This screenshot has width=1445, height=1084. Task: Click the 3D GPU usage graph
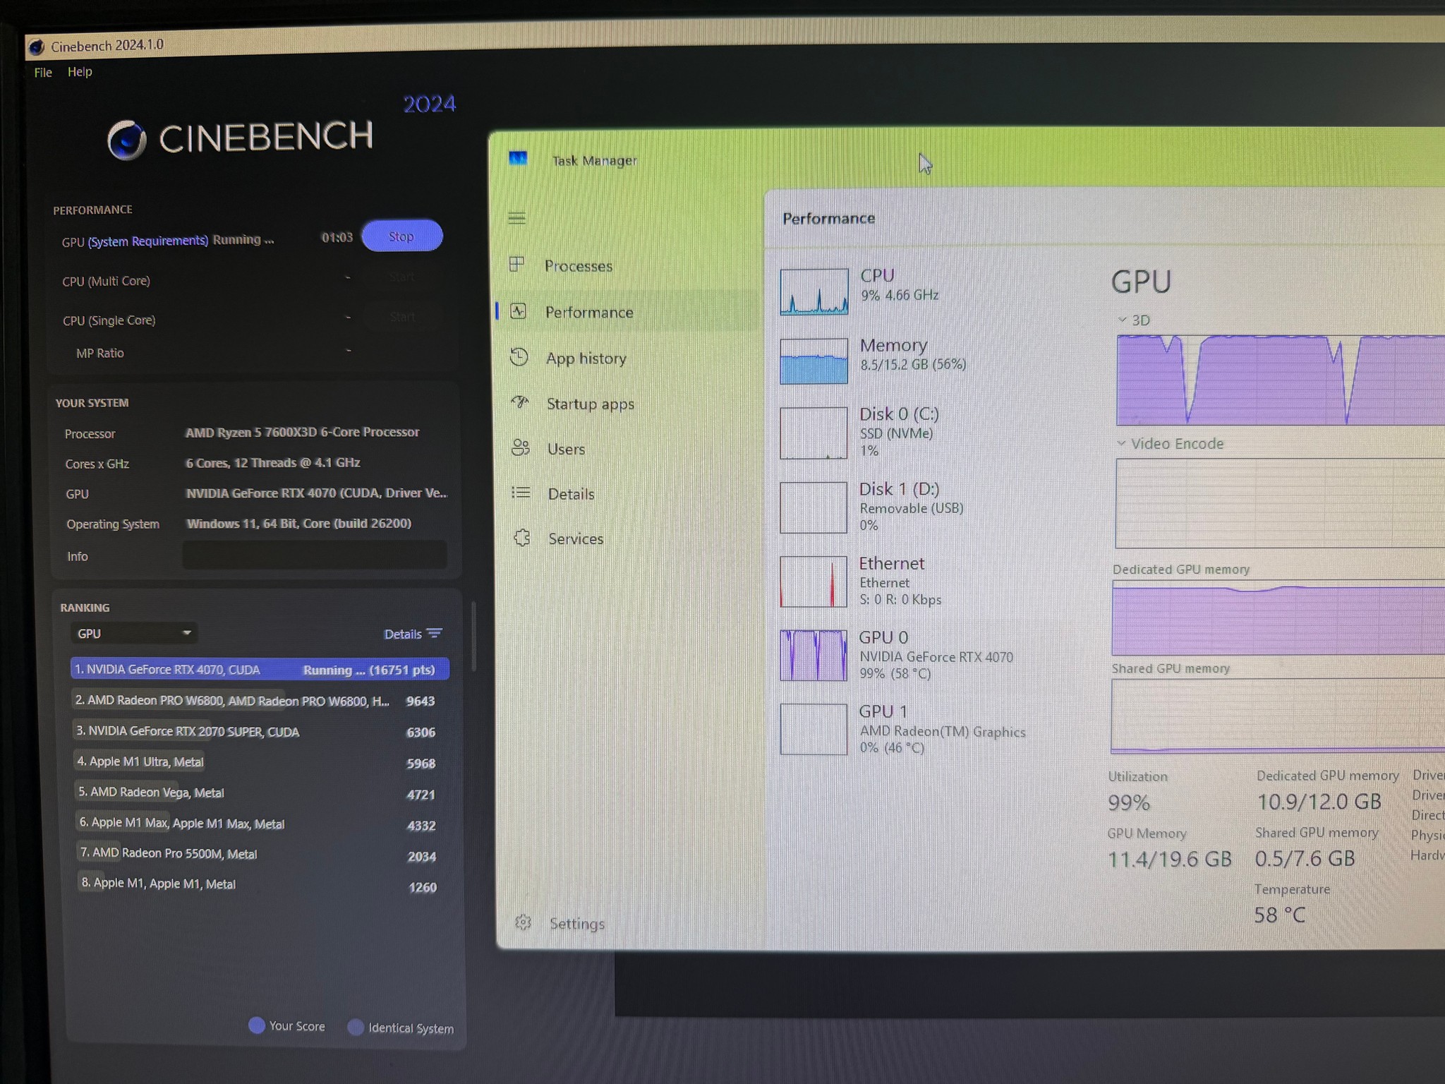[1281, 380]
